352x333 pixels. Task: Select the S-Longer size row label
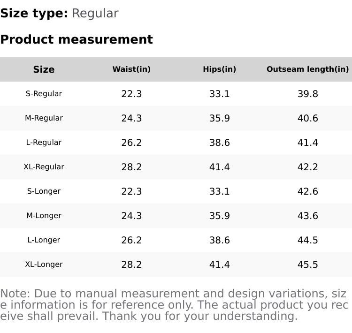point(44,191)
